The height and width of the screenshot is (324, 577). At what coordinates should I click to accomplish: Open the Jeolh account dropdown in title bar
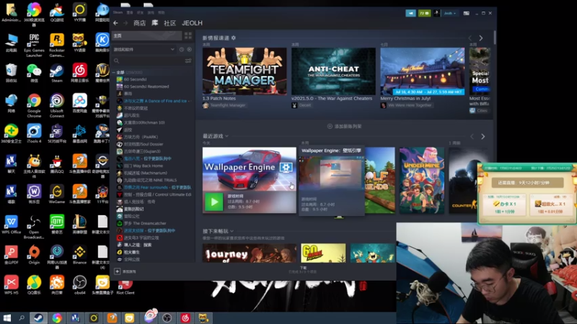click(x=449, y=13)
